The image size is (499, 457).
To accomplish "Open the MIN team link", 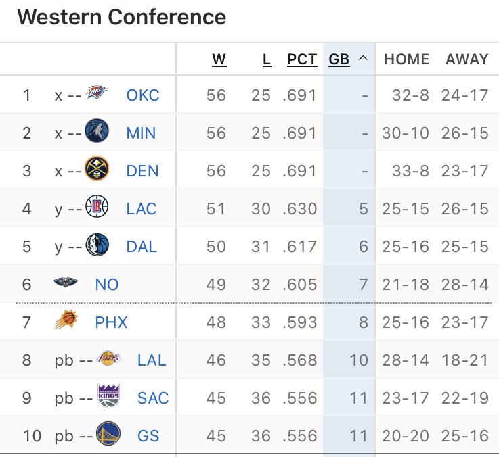I will [142, 133].
